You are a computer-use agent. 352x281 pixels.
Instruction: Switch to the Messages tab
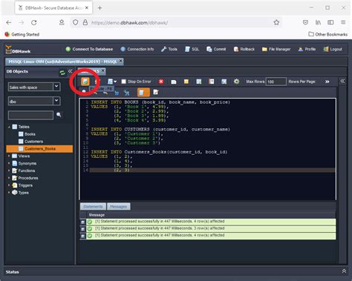[x=119, y=206]
